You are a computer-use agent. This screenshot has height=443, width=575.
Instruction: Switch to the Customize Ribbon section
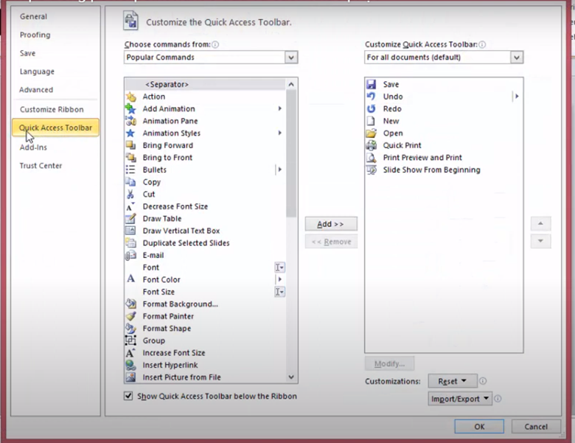point(52,110)
